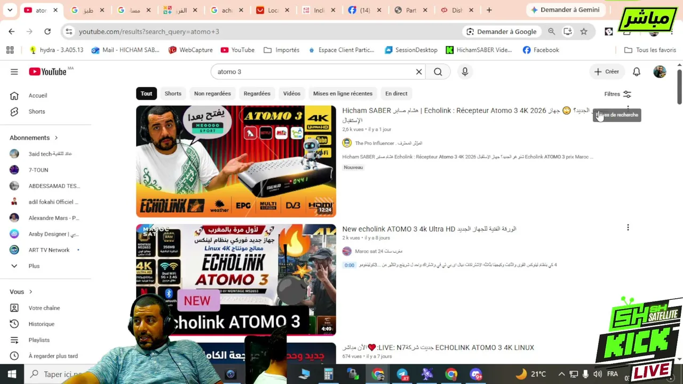Select the Non regardées filter chip
Screen dimensions: 683x384
click(212, 93)
